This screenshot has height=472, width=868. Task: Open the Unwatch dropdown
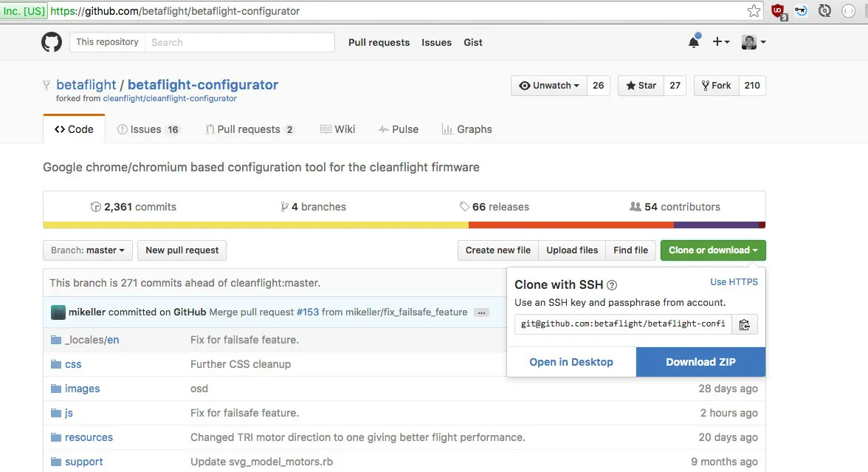coord(548,86)
